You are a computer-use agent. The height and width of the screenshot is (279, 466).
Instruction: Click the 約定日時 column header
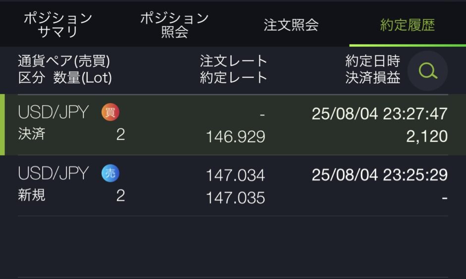pos(373,61)
